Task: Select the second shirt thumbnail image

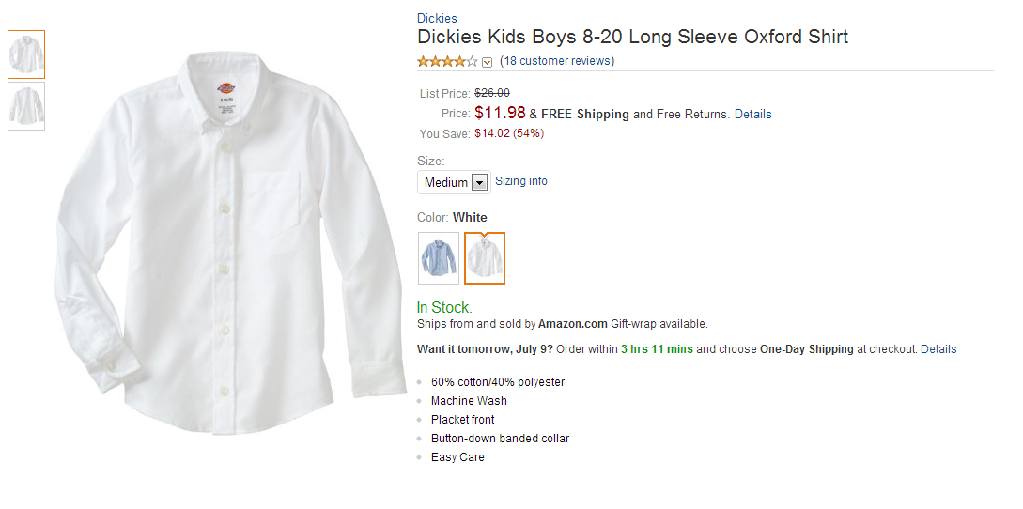Action: pos(26,106)
